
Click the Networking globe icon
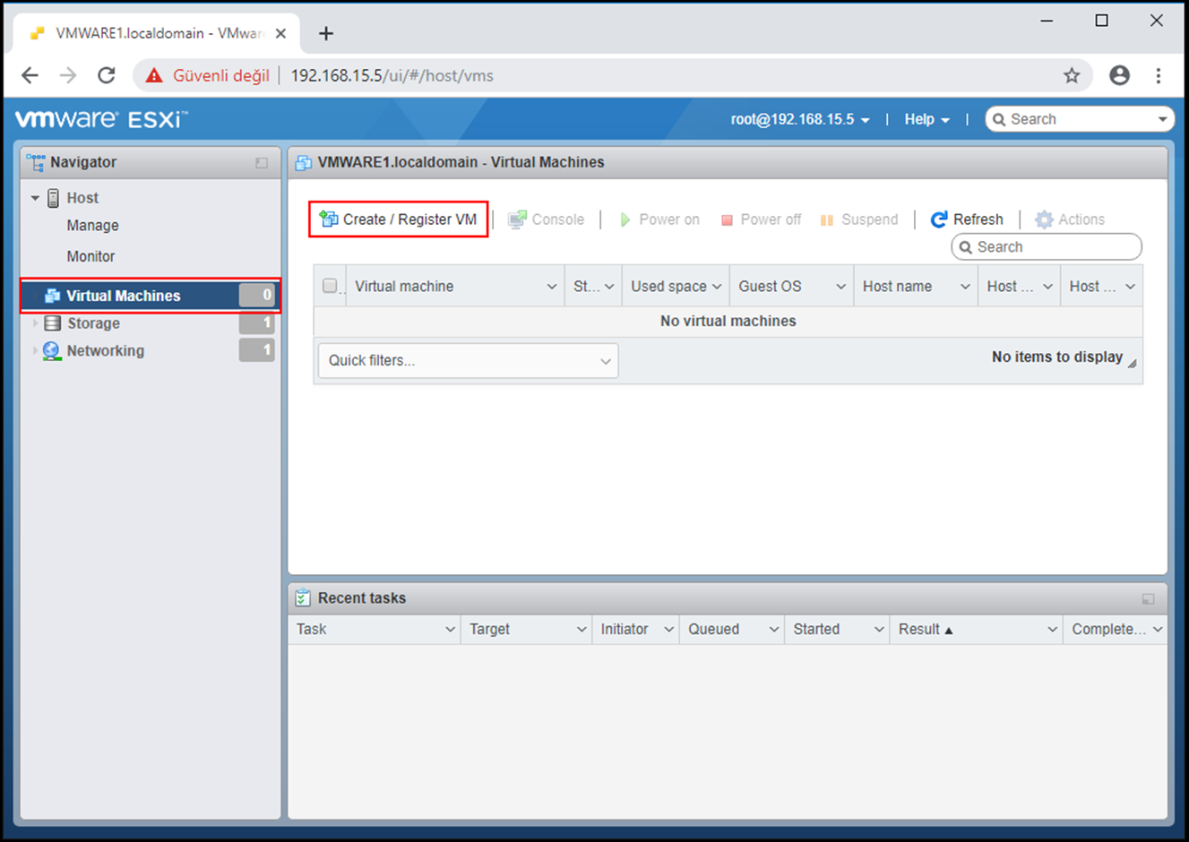[x=51, y=351]
